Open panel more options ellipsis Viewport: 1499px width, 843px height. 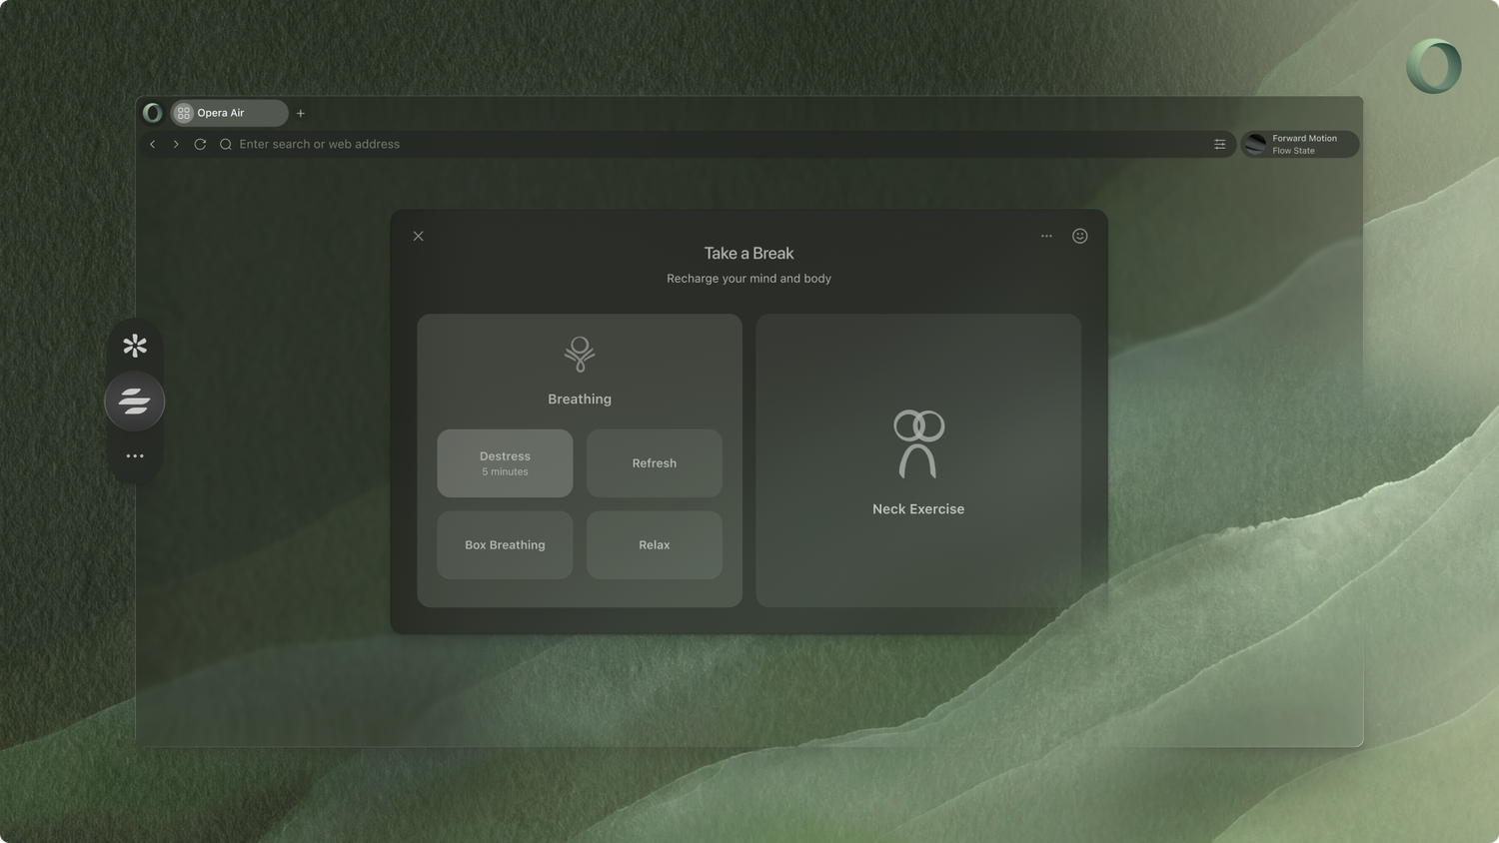coord(1046,236)
